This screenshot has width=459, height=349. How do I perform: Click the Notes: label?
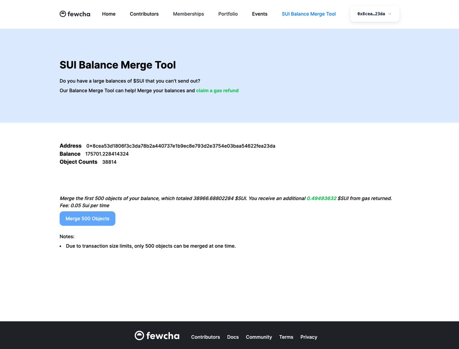tap(67, 236)
